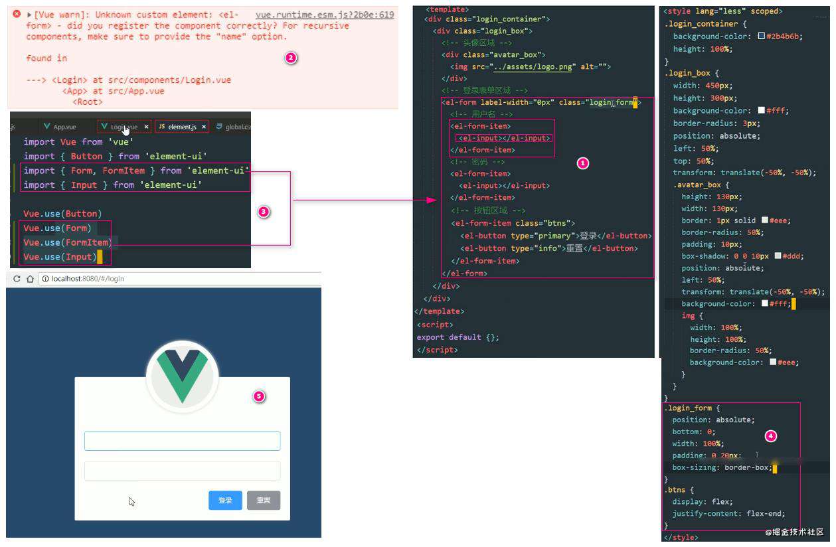Go to the browser home page
The width and height of the screenshot is (836, 547).
pos(30,279)
